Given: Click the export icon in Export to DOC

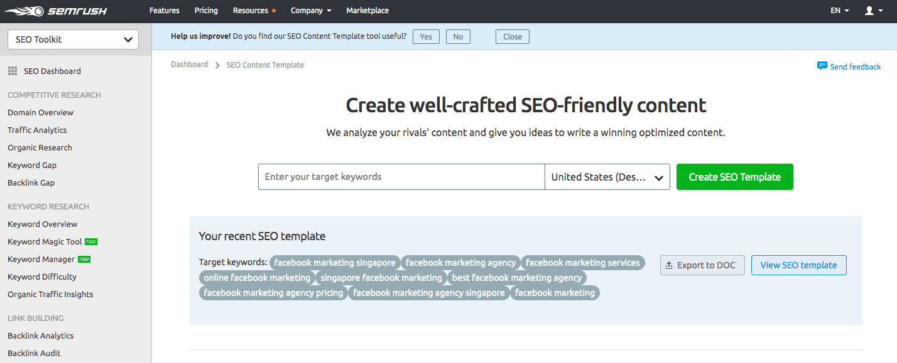Looking at the screenshot, I should point(669,265).
